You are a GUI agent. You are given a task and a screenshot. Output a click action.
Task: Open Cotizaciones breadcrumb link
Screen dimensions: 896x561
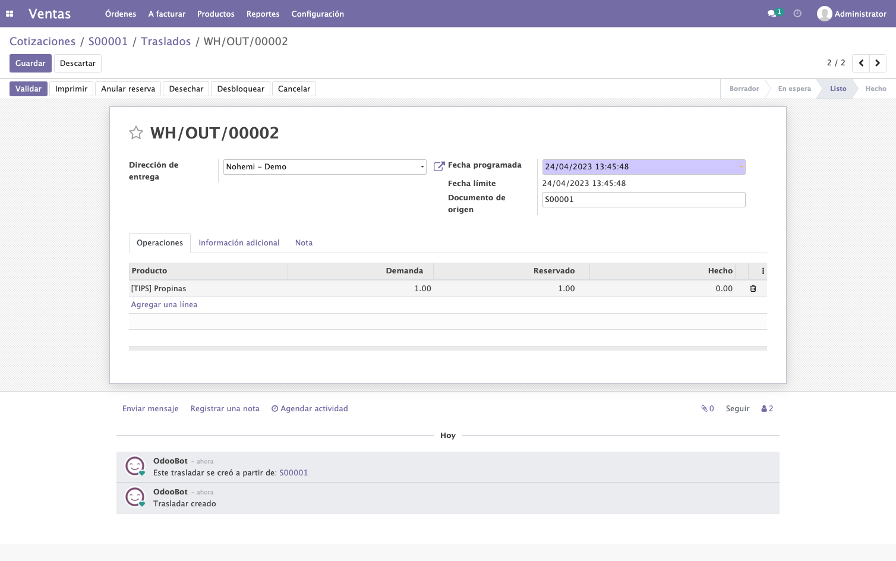tap(43, 42)
